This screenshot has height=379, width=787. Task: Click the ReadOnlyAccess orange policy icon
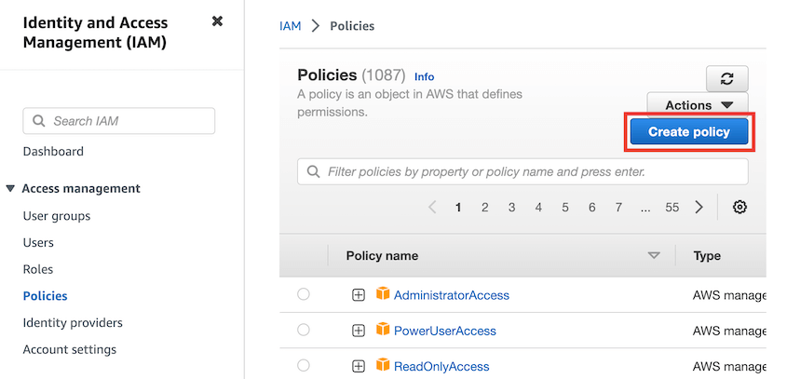pos(383,365)
